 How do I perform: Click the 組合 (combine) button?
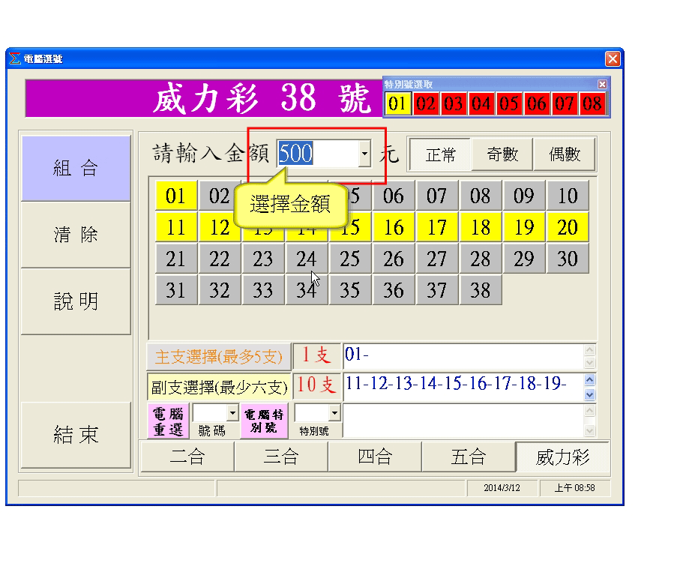pyautogui.click(x=76, y=169)
